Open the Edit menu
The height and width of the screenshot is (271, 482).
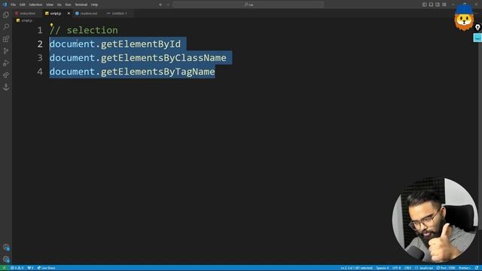tap(22, 5)
